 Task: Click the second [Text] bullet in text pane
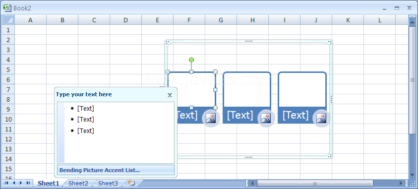86,120
